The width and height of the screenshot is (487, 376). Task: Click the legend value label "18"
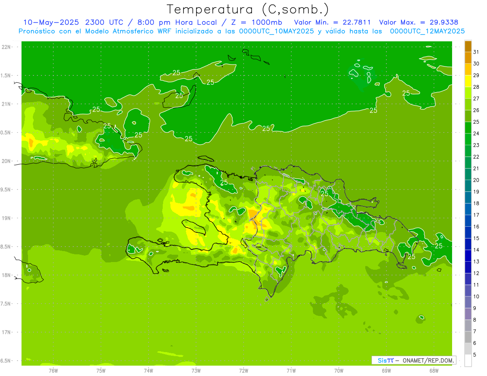[x=476, y=203]
